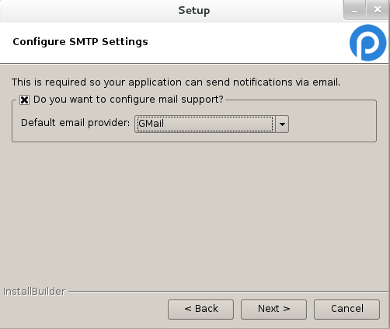The image size is (390, 329).
Task: Close the Setup window with X
Action: point(378,10)
